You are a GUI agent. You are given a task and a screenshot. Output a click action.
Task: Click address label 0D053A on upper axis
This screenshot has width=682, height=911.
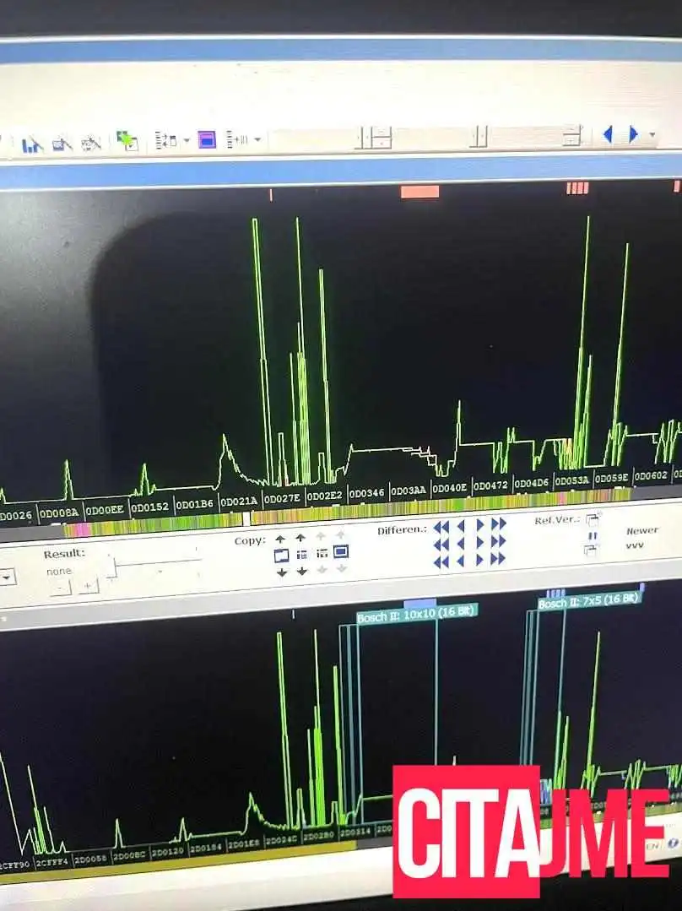572,480
